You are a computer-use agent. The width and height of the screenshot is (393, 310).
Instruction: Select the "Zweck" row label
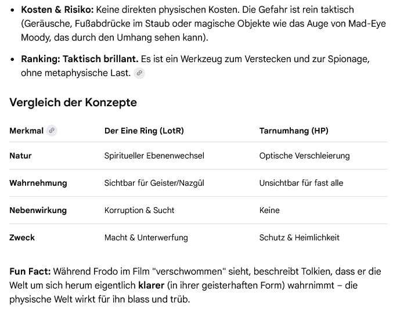pyautogui.click(x=22, y=237)
